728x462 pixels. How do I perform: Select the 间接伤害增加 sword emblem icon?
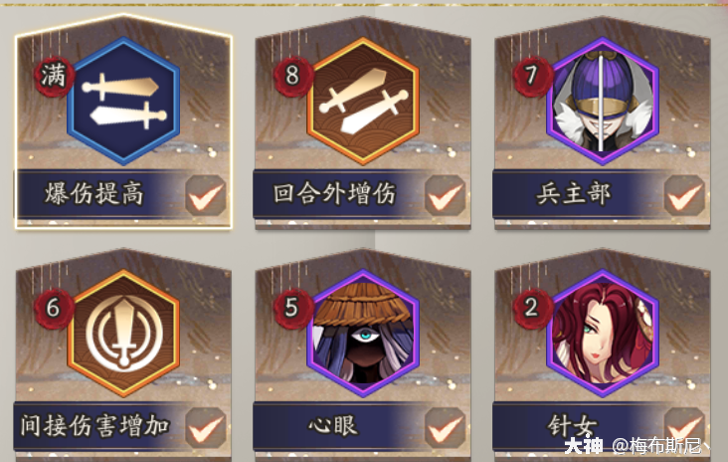[123, 334]
